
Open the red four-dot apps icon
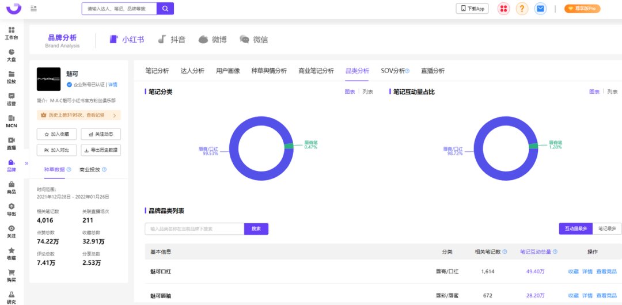(x=503, y=9)
